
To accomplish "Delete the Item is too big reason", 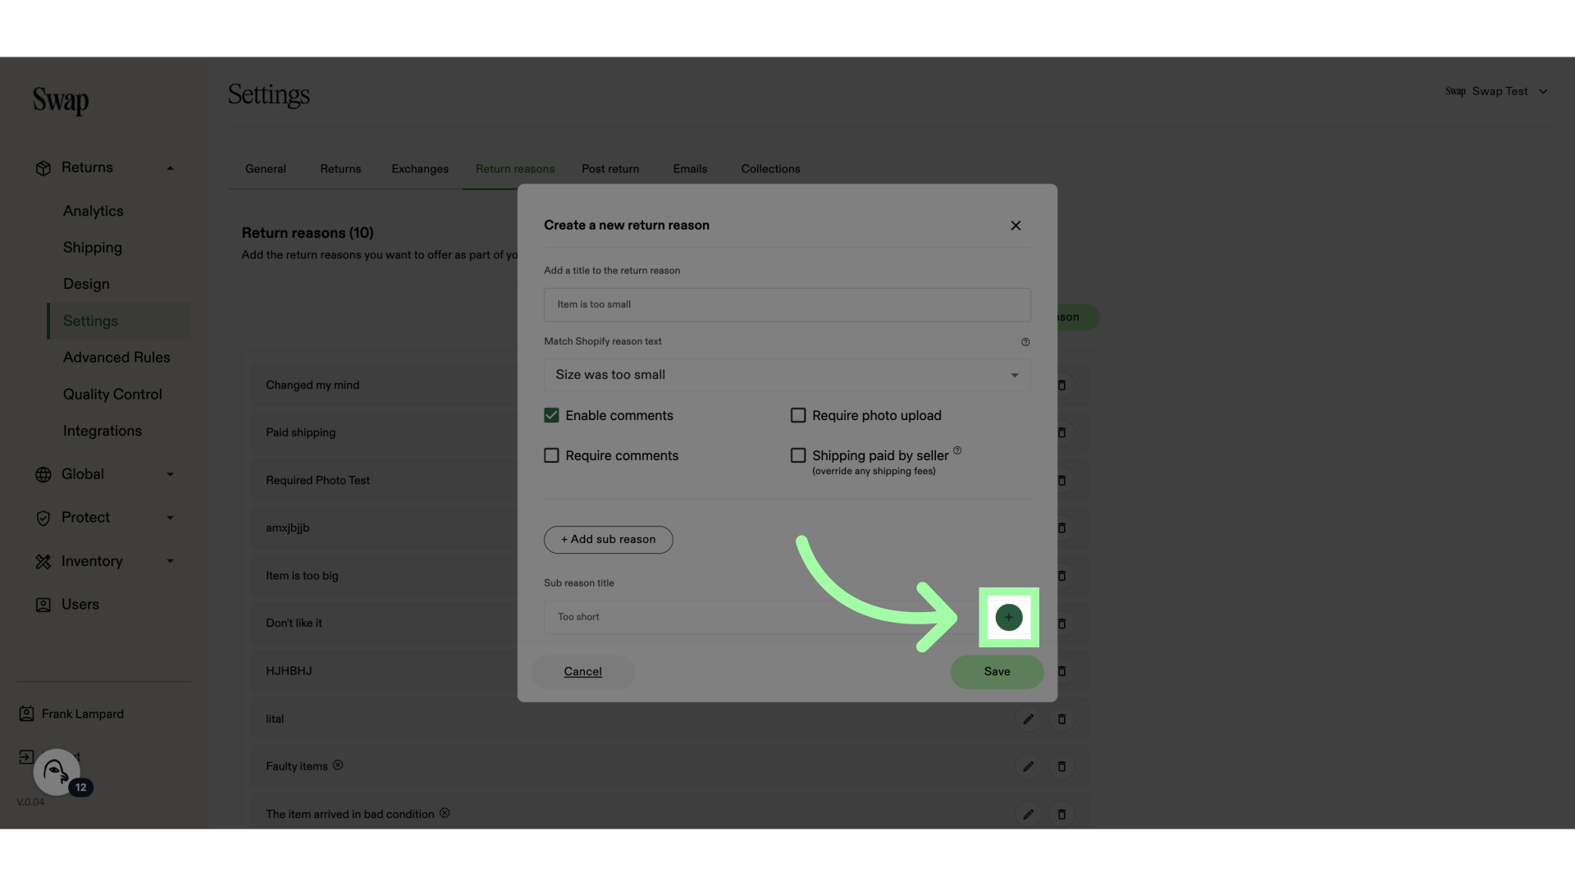I will pyautogui.click(x=1061, y=576).
